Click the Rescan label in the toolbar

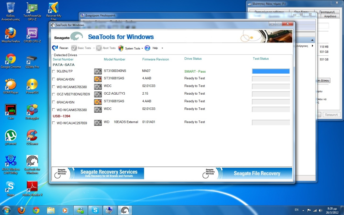(64, 48)
